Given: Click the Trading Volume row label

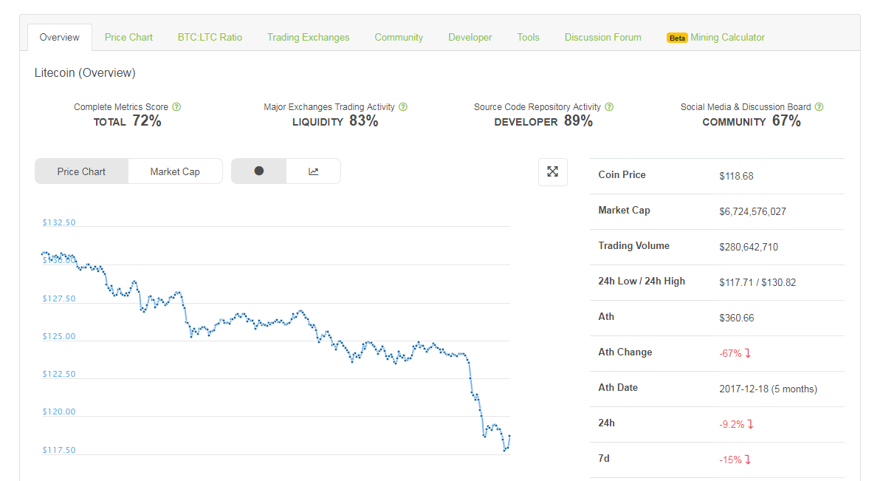Looking at the screenshot, I should coord(633,246).
